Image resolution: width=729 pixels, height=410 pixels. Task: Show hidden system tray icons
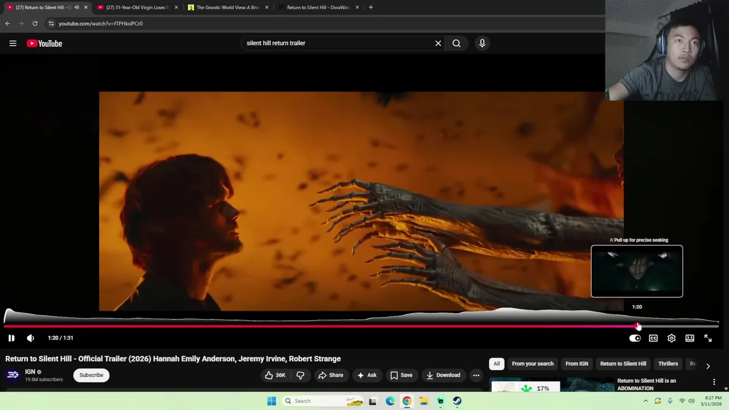(646, 401)
